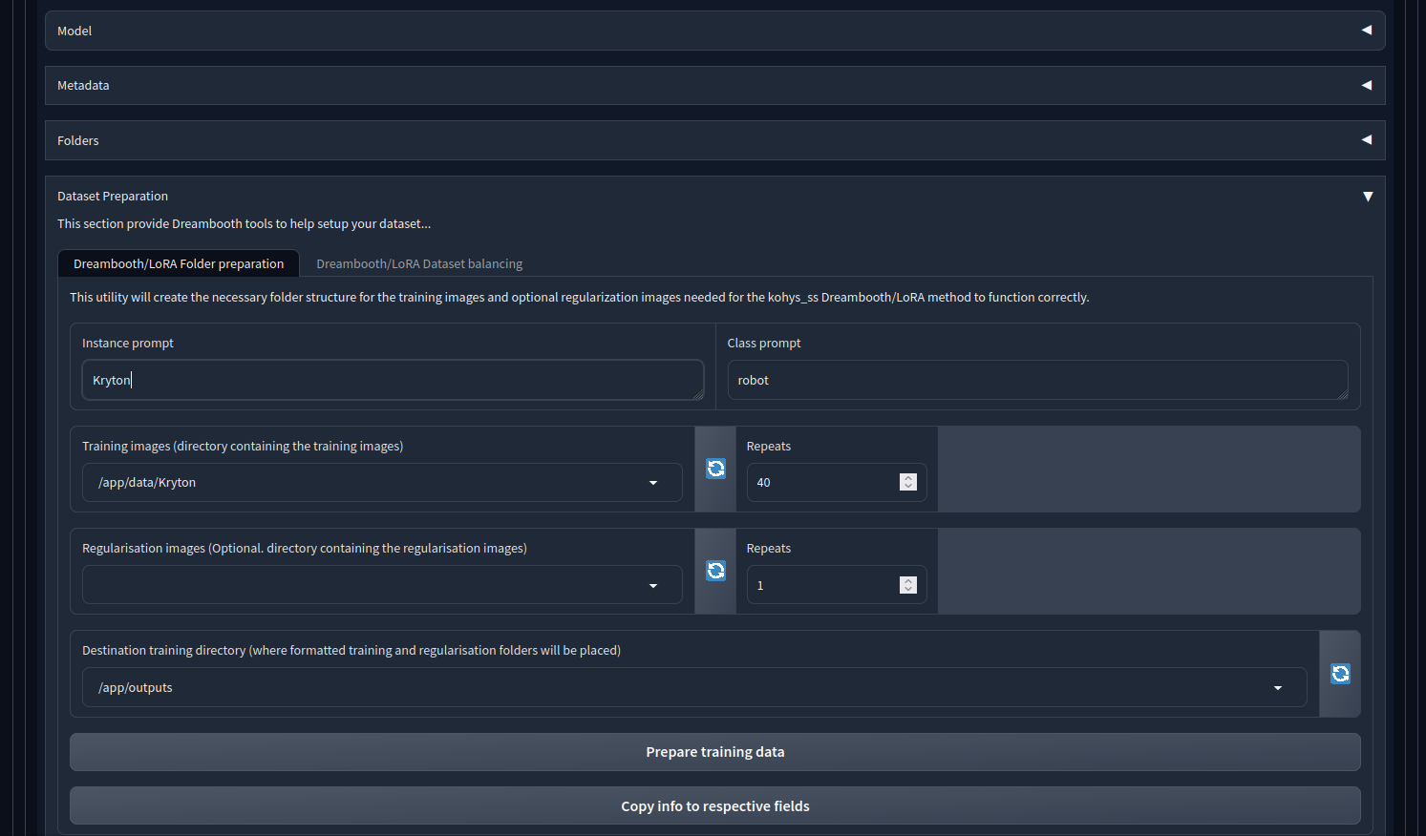Switch to Dreambooth/LoRA Dataset balancing tab
Image resolution: width=1426 pixels, height=836 pixels.
[419, 264]
